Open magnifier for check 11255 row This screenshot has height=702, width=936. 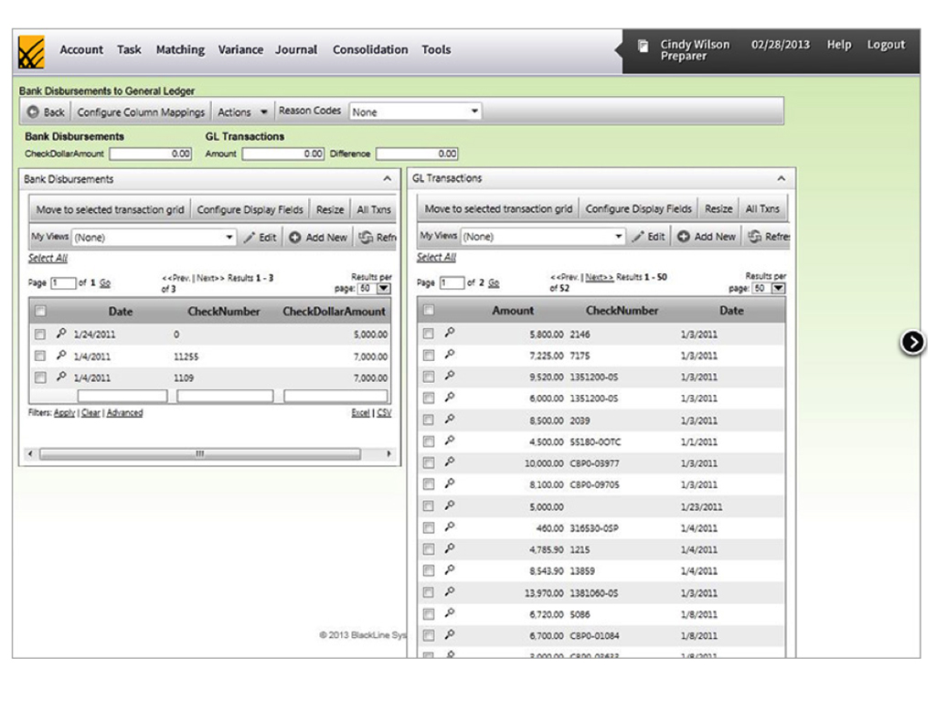pos(61,356)
